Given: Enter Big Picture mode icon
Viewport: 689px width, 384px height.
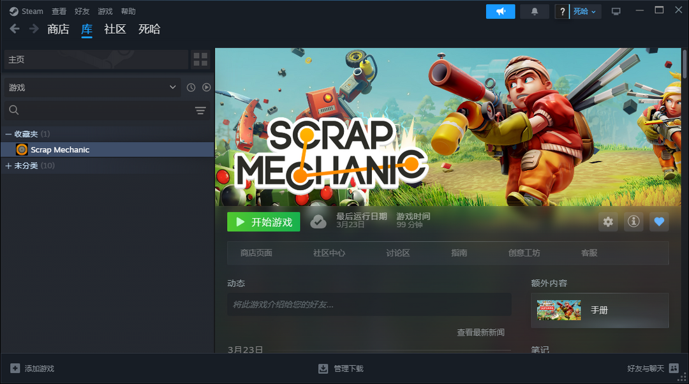Looking at the screenshot, I should [616, 11].
